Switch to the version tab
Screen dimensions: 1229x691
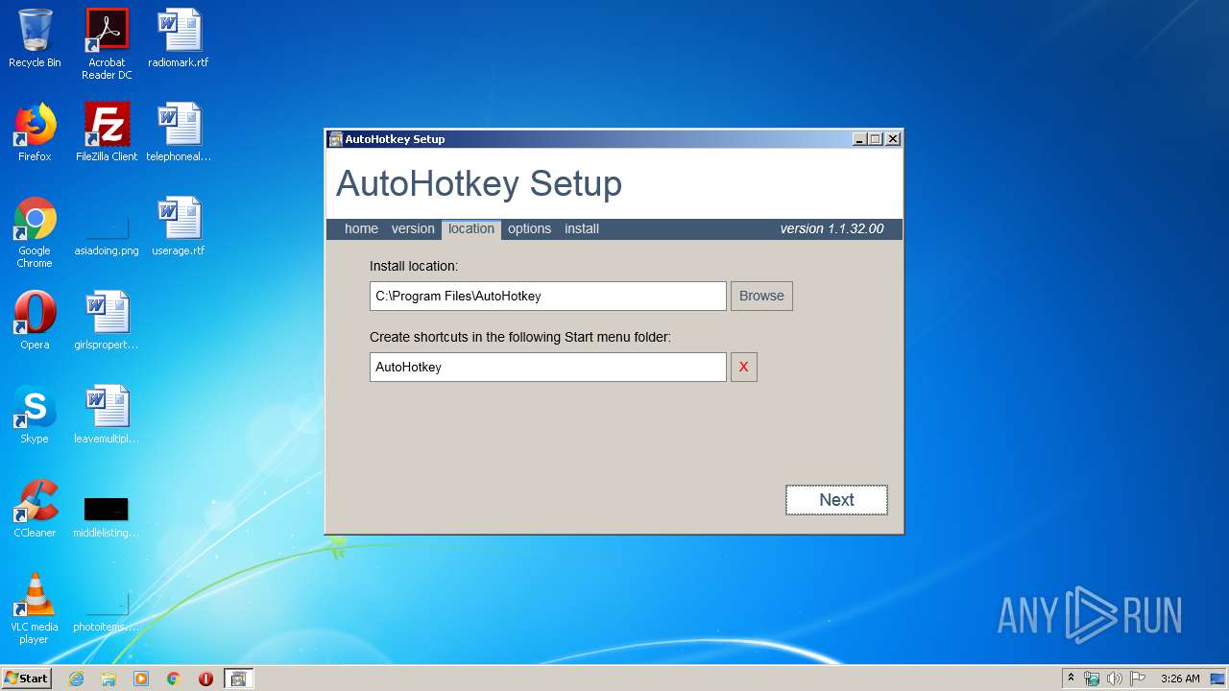tap(413, 228)
